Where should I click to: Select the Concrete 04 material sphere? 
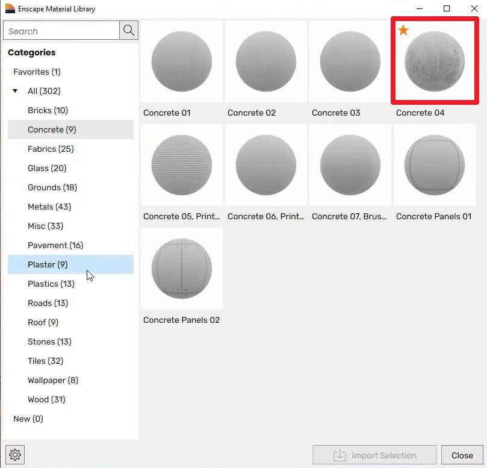[x=435, y=61]
